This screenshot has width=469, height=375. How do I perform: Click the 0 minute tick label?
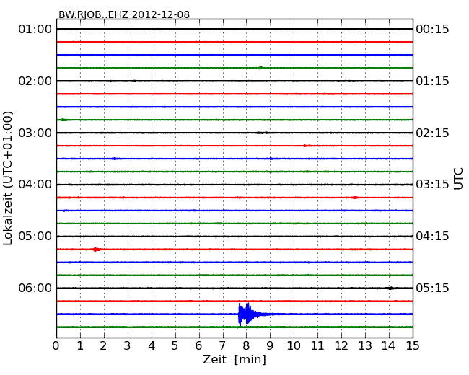click(x=56, y=346)
